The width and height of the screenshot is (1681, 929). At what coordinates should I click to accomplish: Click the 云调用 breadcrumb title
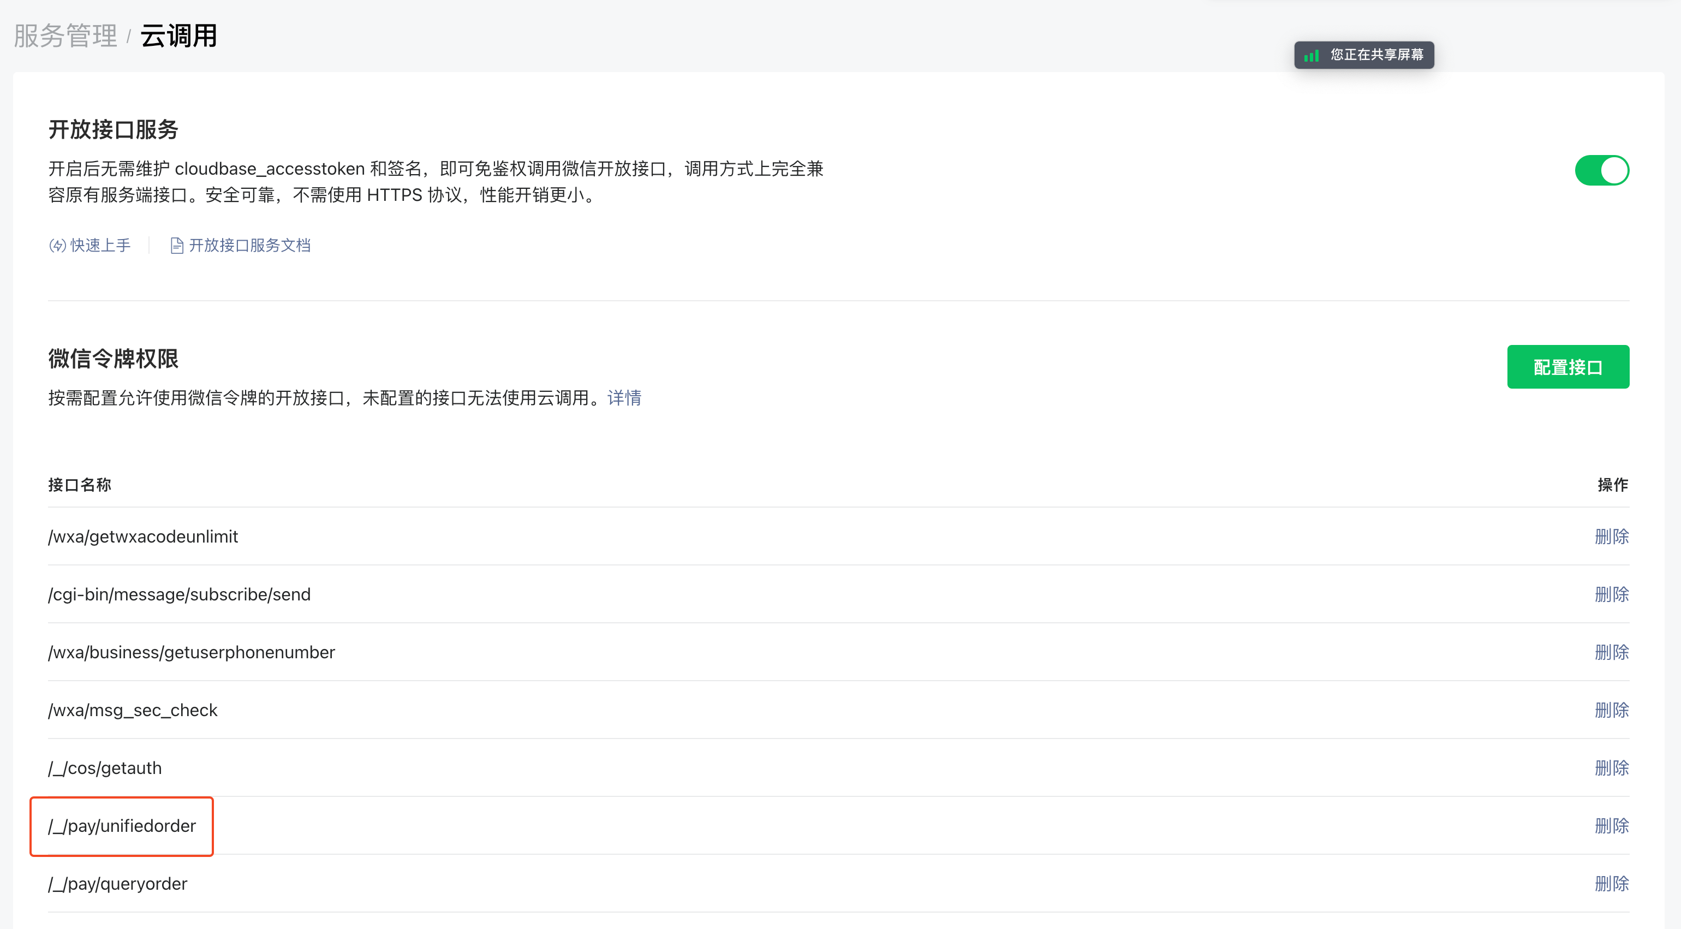[178, 35]
